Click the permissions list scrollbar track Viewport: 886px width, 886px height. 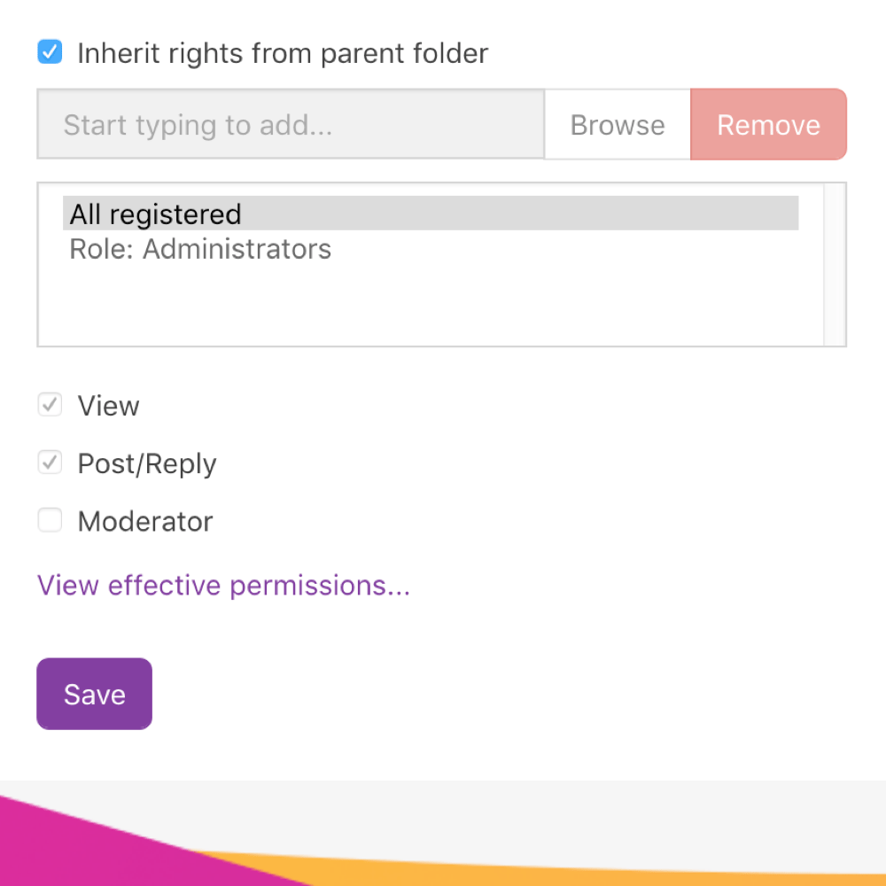(x=835, y=264)
